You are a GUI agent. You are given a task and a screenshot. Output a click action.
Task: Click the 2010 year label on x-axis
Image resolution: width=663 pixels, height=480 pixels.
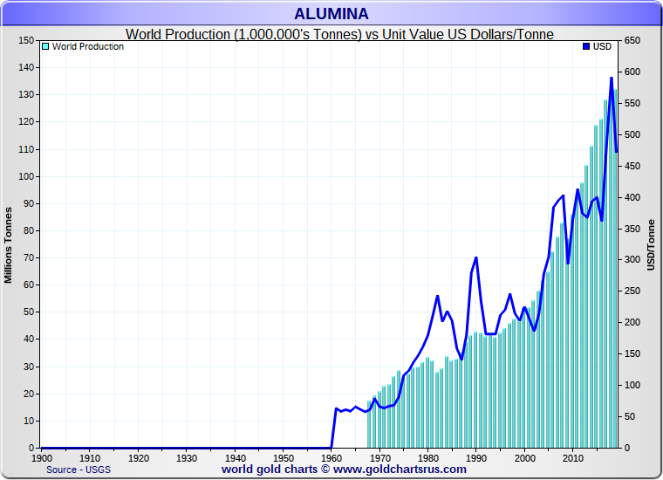572,457
